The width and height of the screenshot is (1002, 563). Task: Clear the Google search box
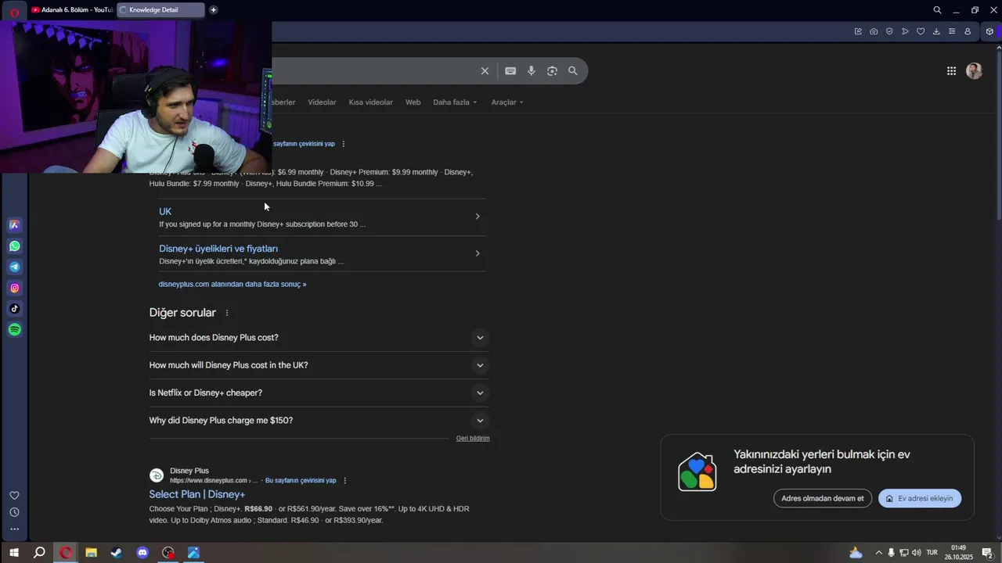pos(485,71)
